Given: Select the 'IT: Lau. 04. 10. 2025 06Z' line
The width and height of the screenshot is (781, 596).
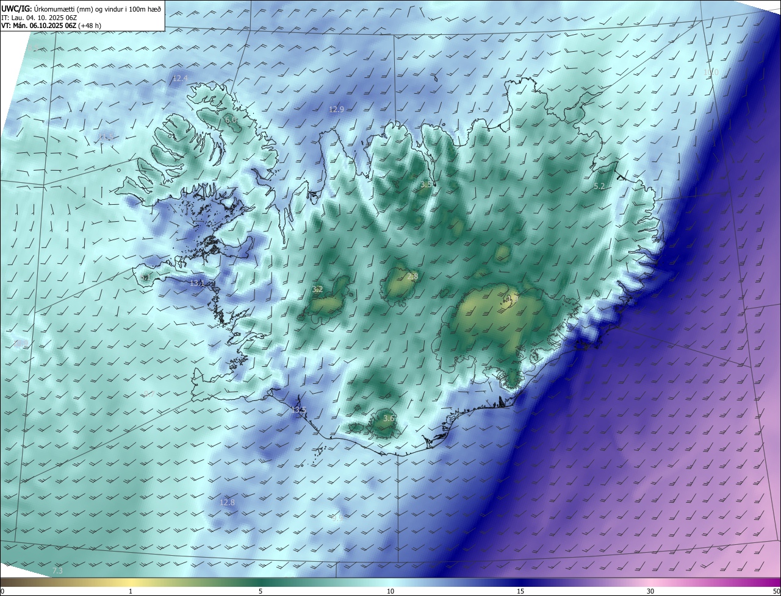Looking at the screenshot, I should (x=38, y=18).
